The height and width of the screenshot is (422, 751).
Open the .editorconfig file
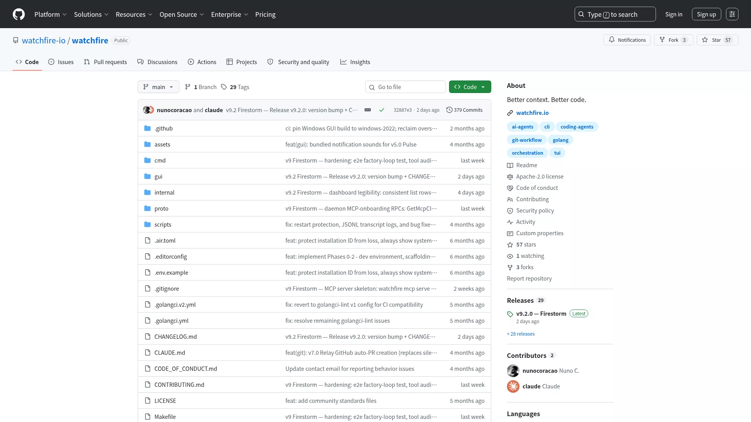pyautogui.click(x=171, y=257)
